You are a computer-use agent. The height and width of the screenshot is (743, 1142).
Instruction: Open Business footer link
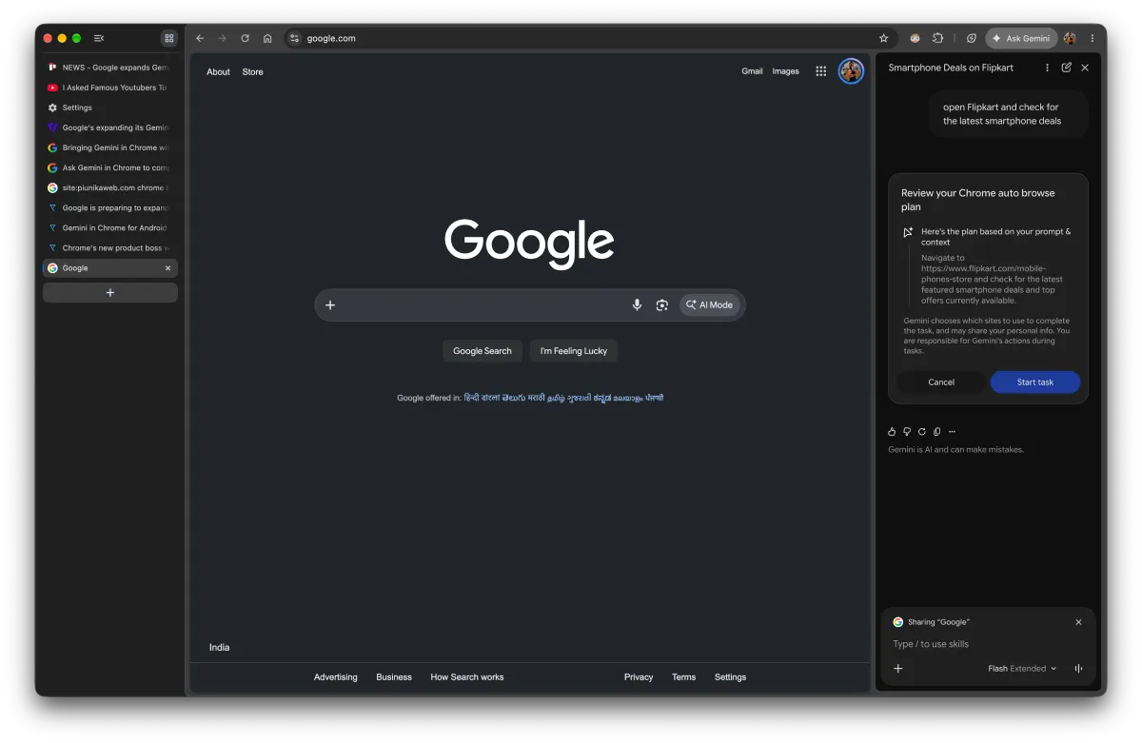point(394,677)
